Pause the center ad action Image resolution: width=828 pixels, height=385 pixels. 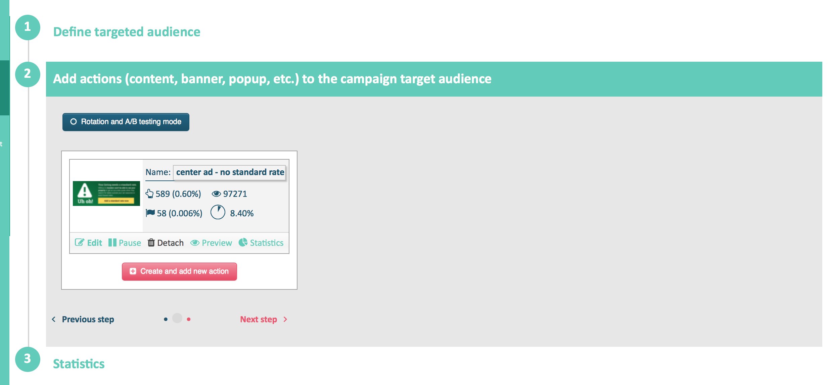[125, 242]
